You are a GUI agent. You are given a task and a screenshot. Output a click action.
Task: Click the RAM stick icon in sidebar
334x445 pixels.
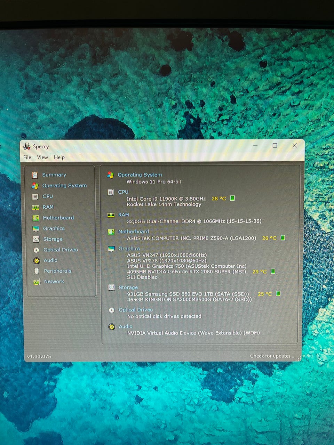coord(35,207)
